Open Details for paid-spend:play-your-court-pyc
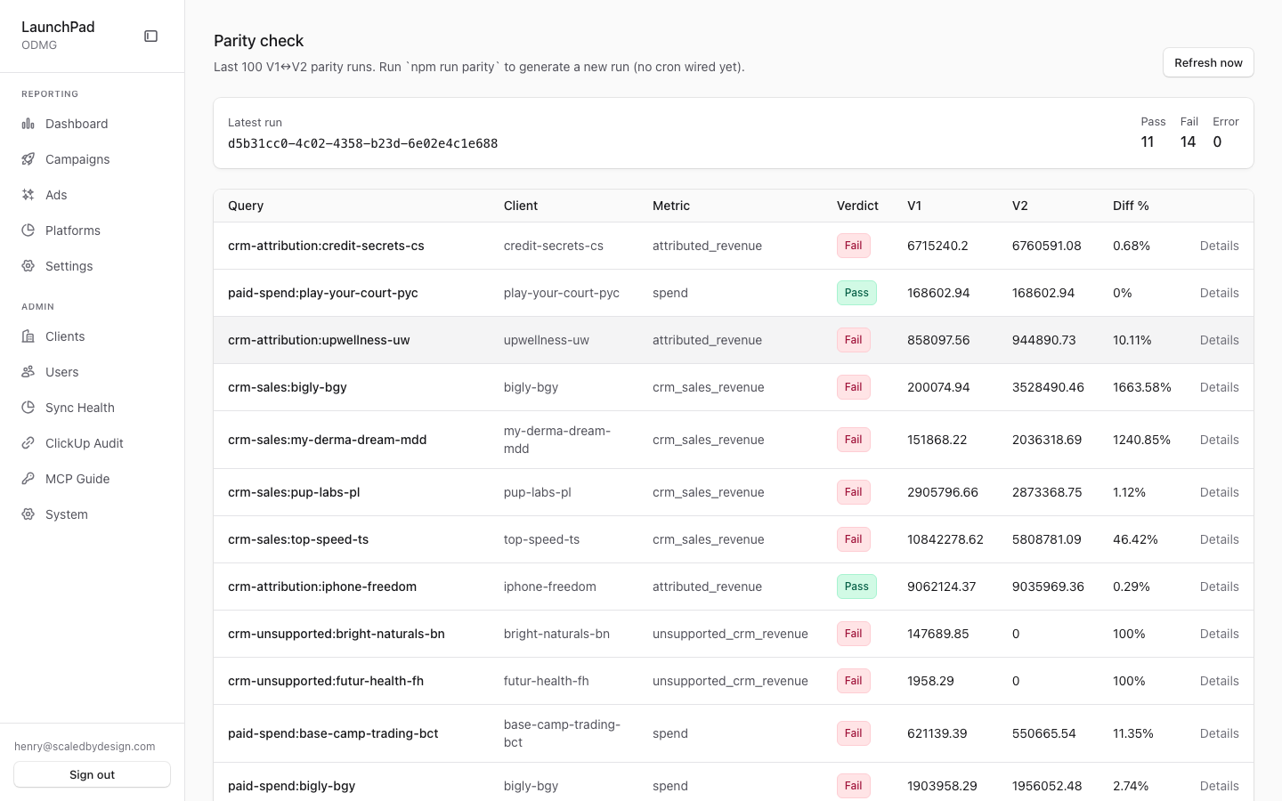1282x801 pixels. 1219,293
